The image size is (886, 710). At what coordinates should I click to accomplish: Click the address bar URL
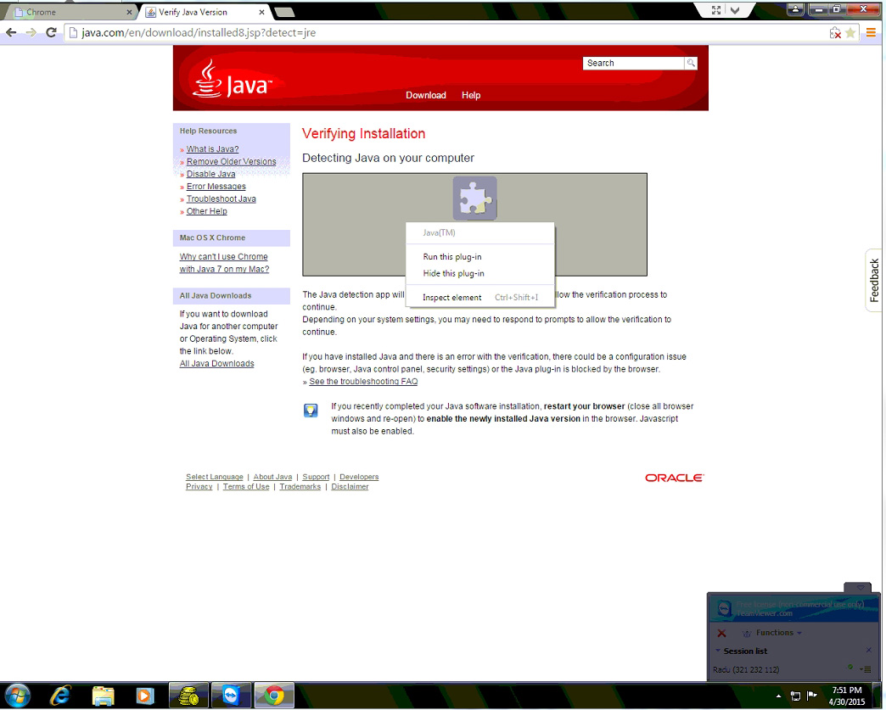click(x=199, y=33)
